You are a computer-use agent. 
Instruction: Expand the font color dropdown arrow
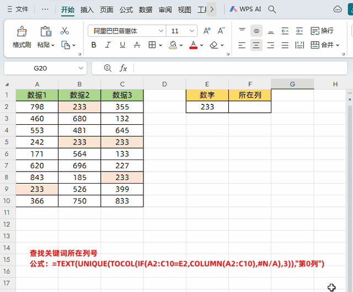(201, 45)
